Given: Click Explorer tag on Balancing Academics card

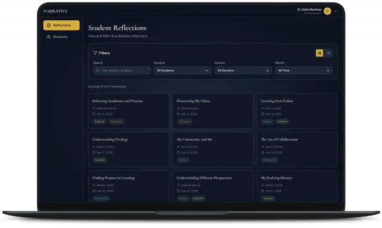Looking at the screenshot, I should [x=100, y=121].
